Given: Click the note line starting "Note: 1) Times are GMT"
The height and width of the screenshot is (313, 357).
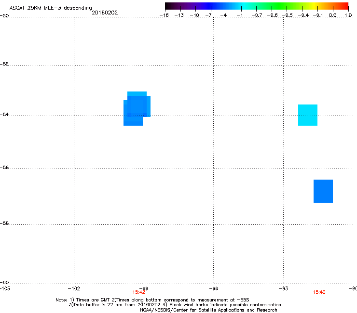Looking at the screenshot, I should [x=152, y=300].
